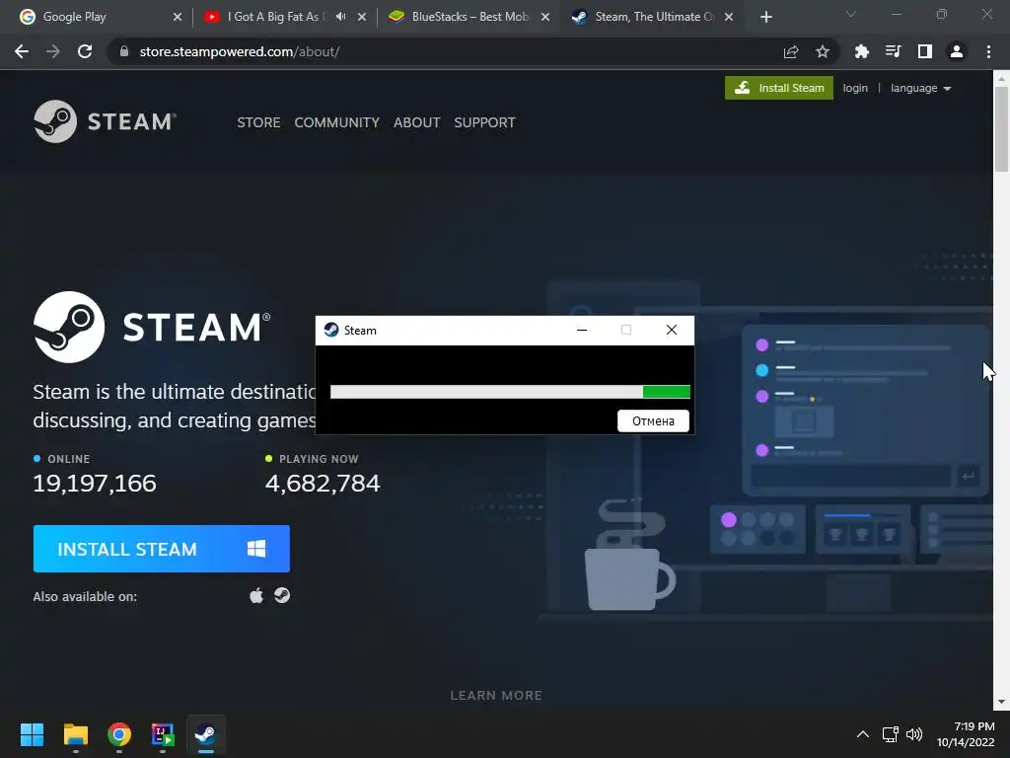Click the login link

click(x=855, y=88)
